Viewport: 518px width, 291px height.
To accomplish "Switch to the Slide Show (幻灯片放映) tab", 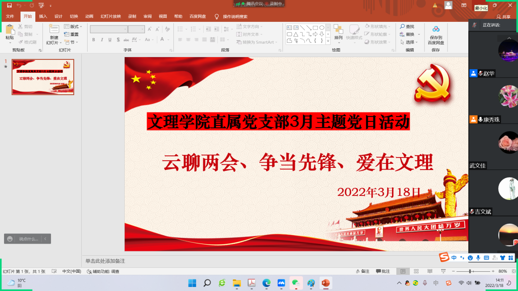I will point(110,17).
